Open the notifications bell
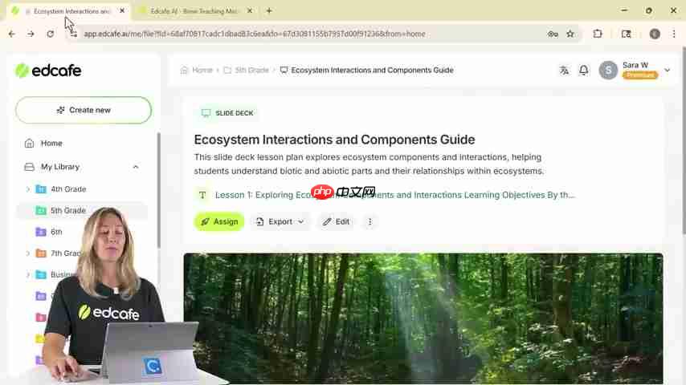This screenshot has width=686, height=385. [x=584, y=70]
